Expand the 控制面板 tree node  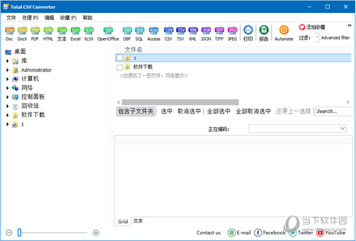(x=8, y=97)
